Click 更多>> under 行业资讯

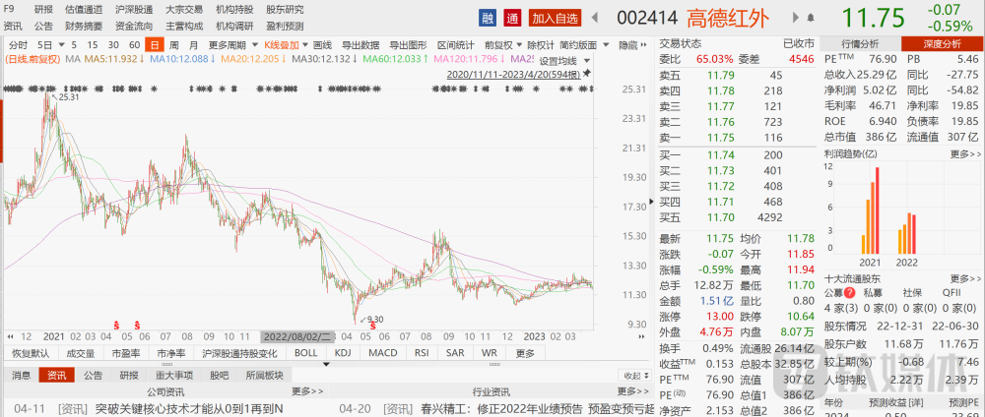pyautogui.click(x=633, y=391)
